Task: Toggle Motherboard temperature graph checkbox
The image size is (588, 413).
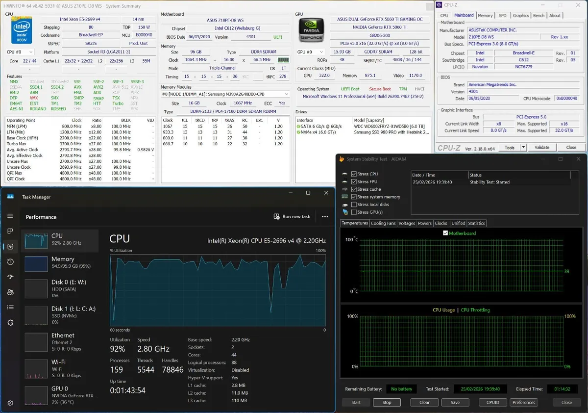Action: pos(445,233)
